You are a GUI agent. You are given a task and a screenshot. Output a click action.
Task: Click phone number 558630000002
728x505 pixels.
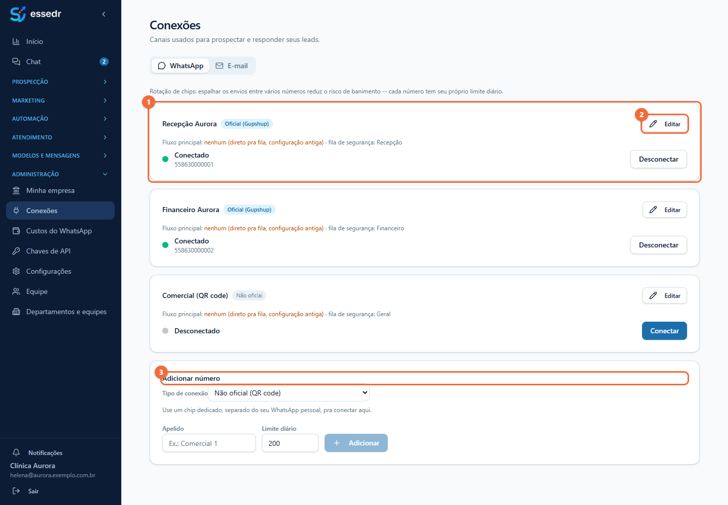(194, 250)
